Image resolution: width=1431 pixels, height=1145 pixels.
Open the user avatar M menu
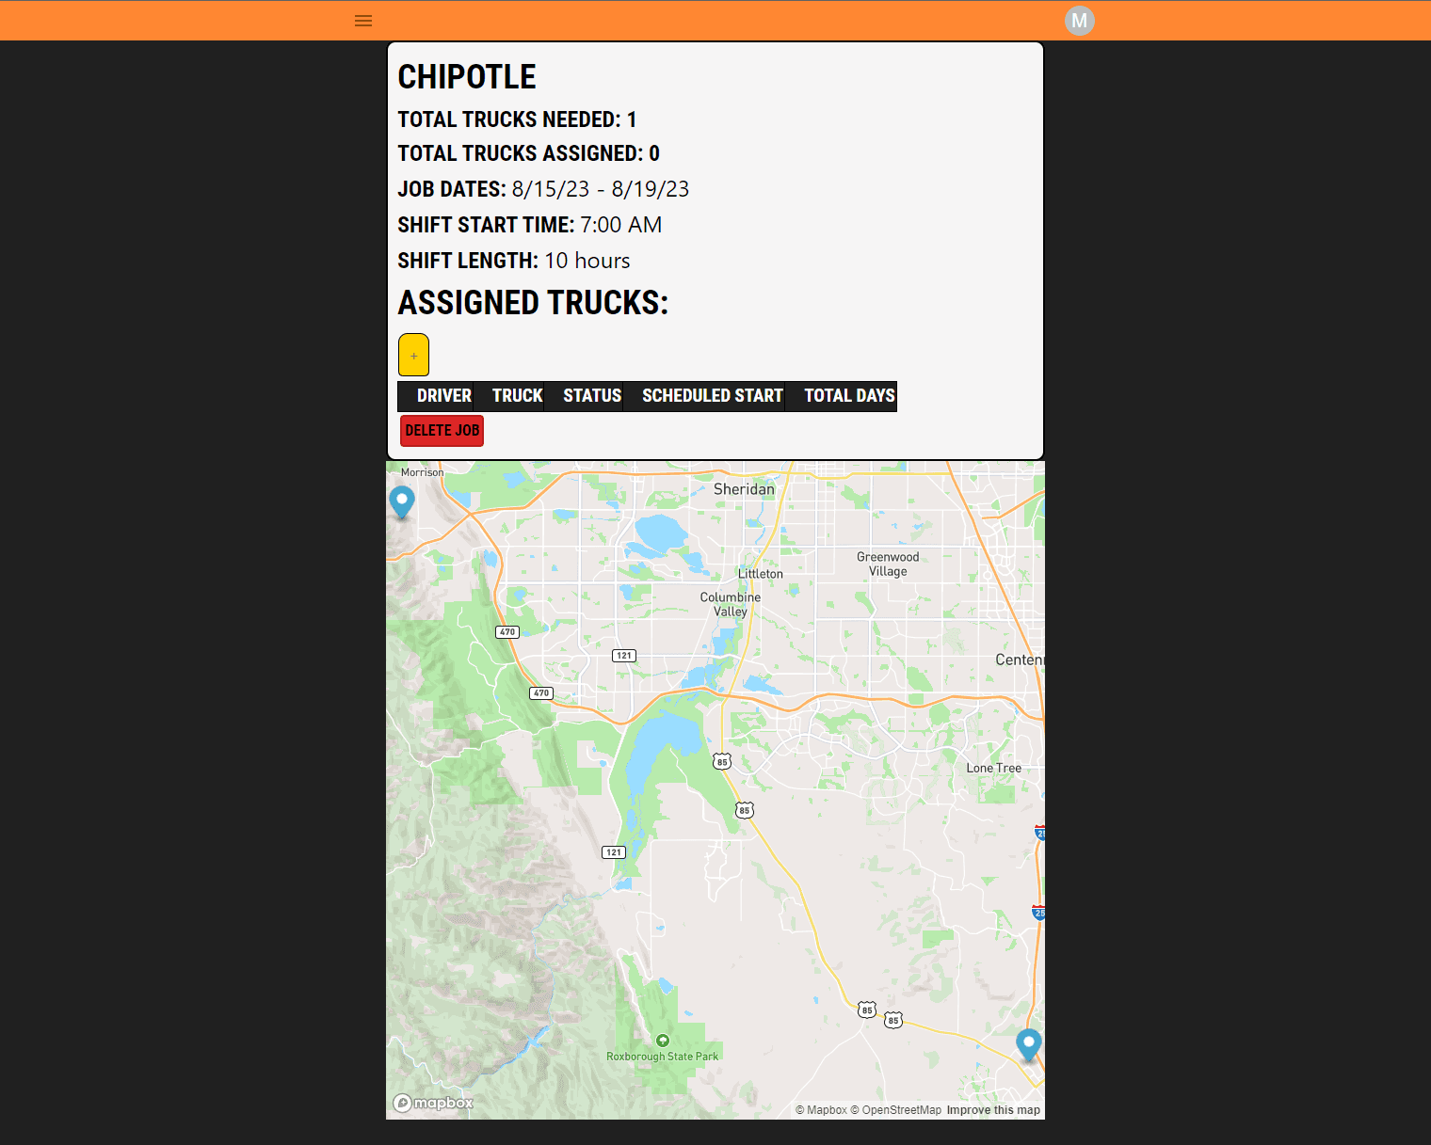click(1079, 21)
